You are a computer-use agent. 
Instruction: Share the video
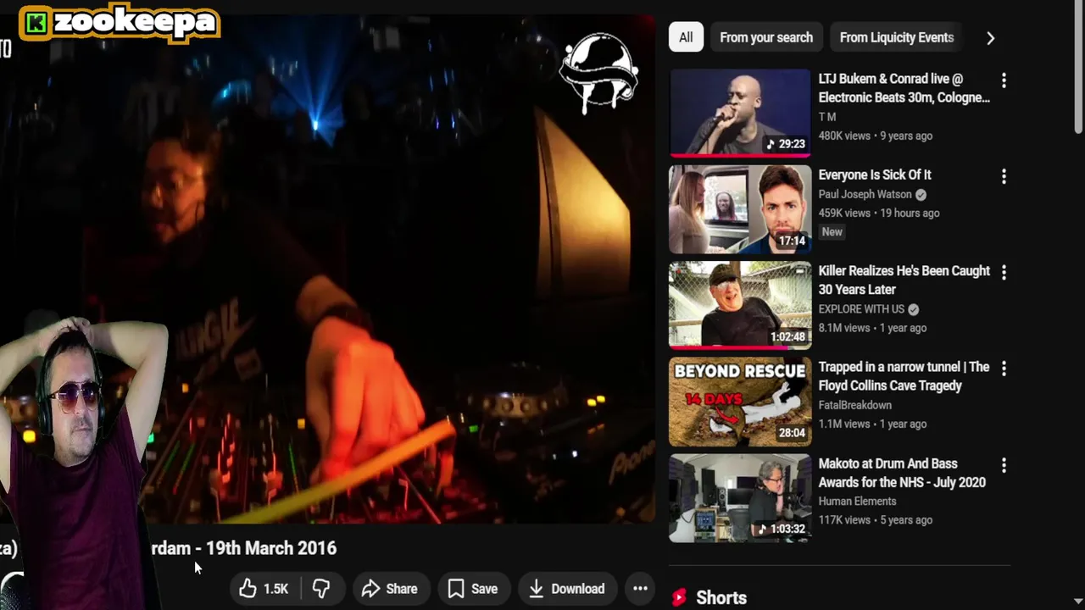tap(390, 589)
